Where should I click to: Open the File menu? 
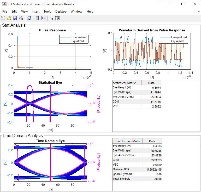tap(5, 12)
